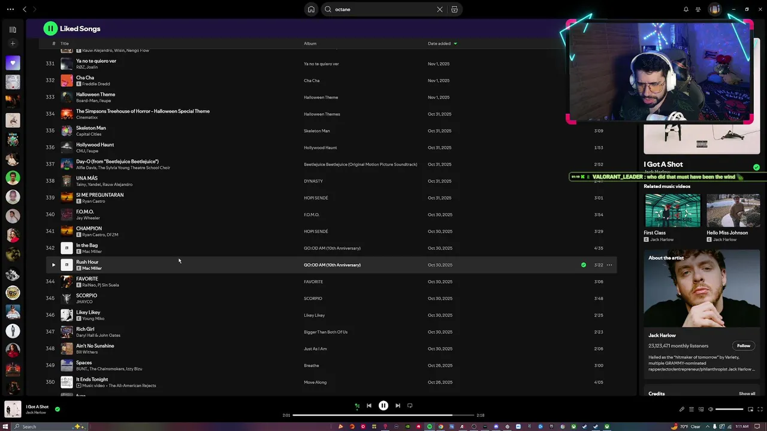Viewport: 767px width, 431px height.
Task: Select In the Bag track row
Action: [331, 248]
